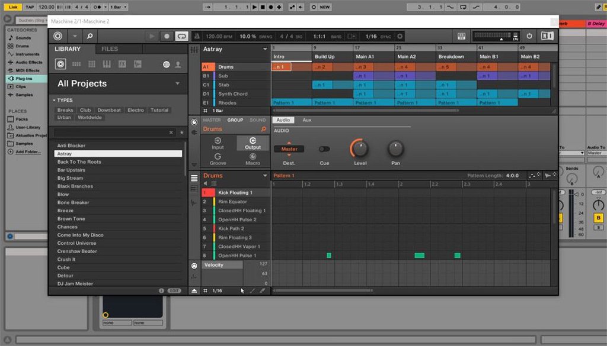Toggle the loop button in transport
This screenshot has width=607, height=346.
[181, 36]
